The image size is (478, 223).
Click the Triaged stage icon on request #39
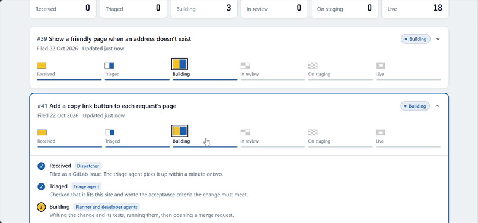pyautogui.click(x=109, y=66)
